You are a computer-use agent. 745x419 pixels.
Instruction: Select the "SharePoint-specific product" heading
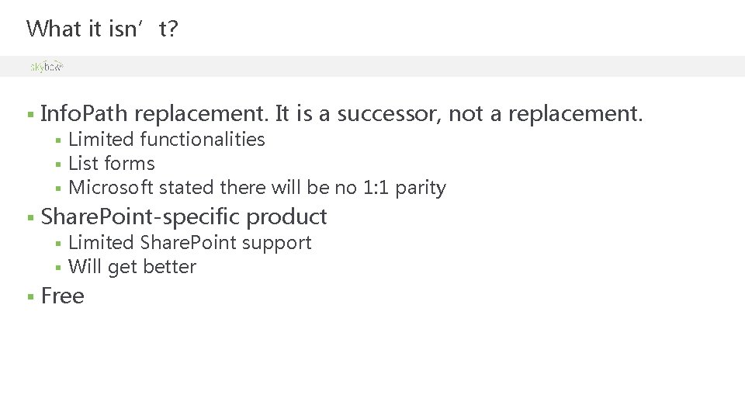coord(184,216)
